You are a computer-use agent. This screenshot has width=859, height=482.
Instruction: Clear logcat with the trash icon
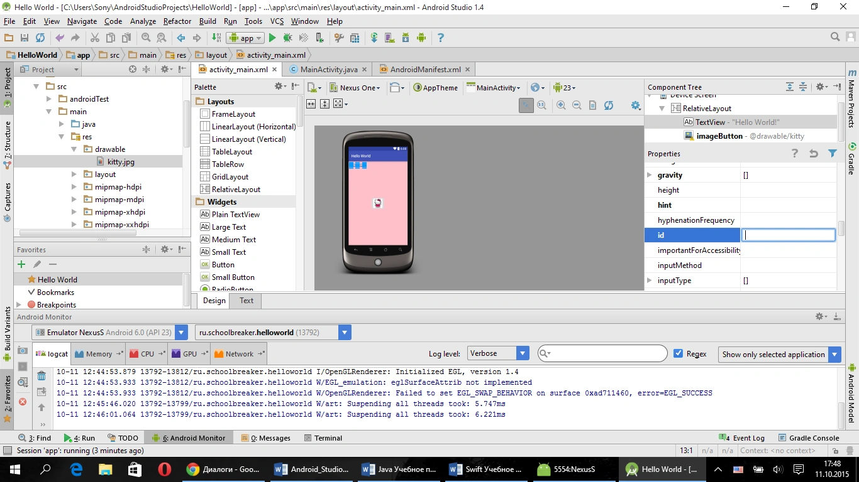click(42, 376)
